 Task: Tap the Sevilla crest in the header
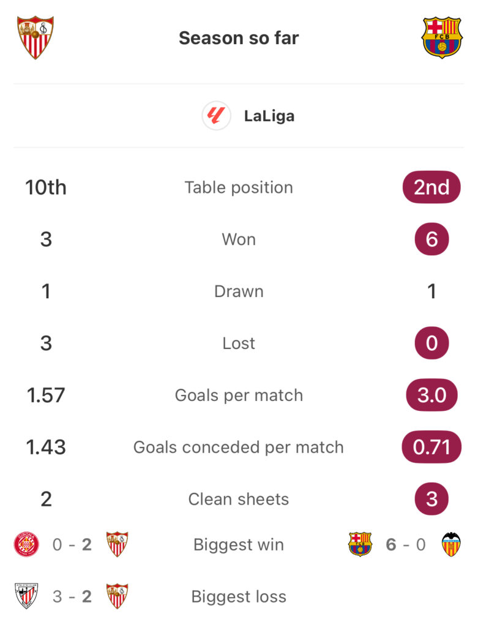pos(35,37)
